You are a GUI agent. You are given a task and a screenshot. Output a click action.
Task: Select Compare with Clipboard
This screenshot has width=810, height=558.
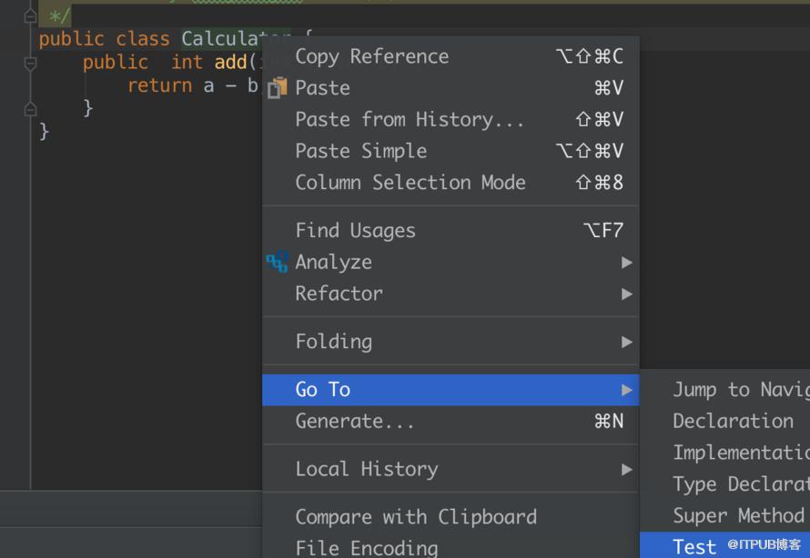click(451, 517)
